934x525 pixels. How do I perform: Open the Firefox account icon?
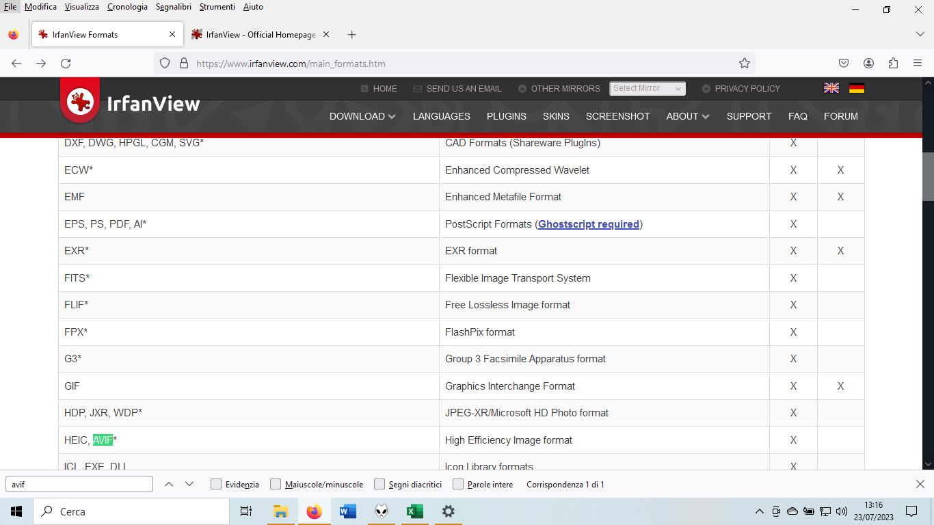tap(868, 63)
